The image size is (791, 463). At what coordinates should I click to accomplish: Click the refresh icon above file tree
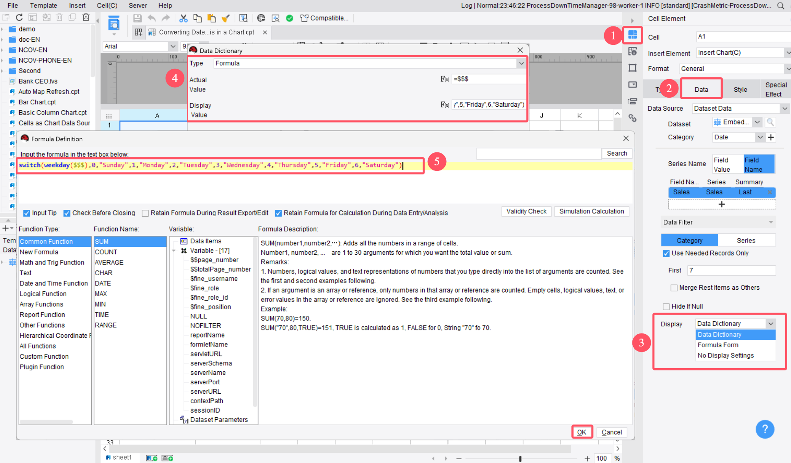click(19, 17)
